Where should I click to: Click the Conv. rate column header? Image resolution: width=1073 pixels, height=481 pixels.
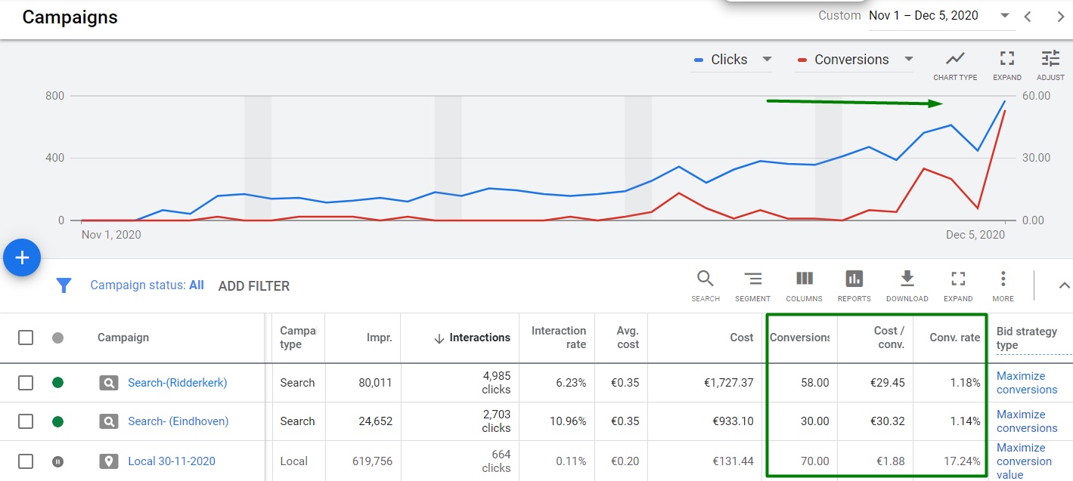coord(954,338)
